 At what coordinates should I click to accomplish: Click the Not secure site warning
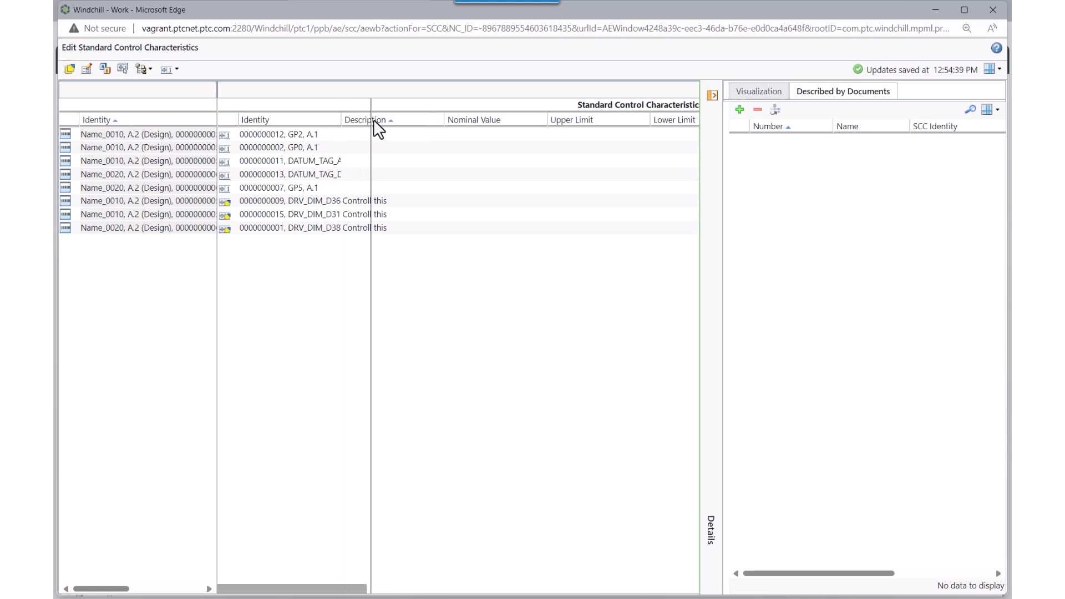(97, 28)
